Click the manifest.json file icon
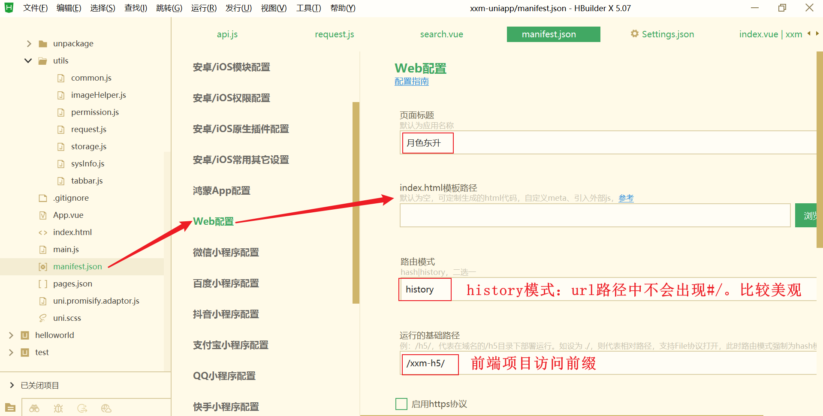Screen dimensions: 823x416 pos(43,267)
